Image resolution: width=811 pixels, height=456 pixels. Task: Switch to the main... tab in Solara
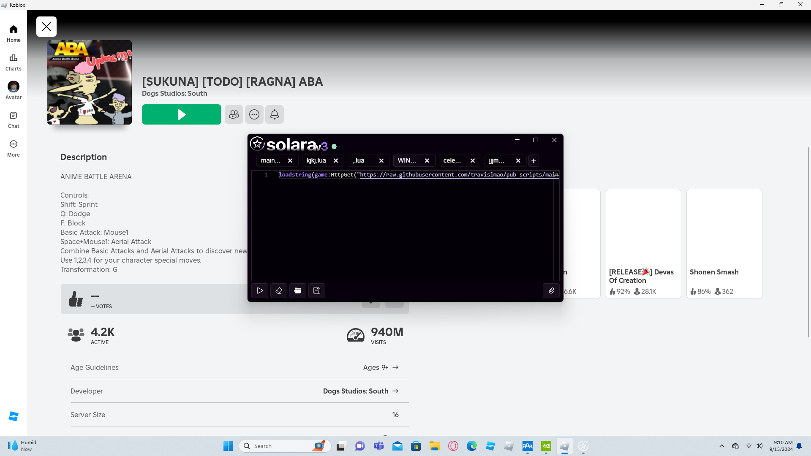coord(271,160)
